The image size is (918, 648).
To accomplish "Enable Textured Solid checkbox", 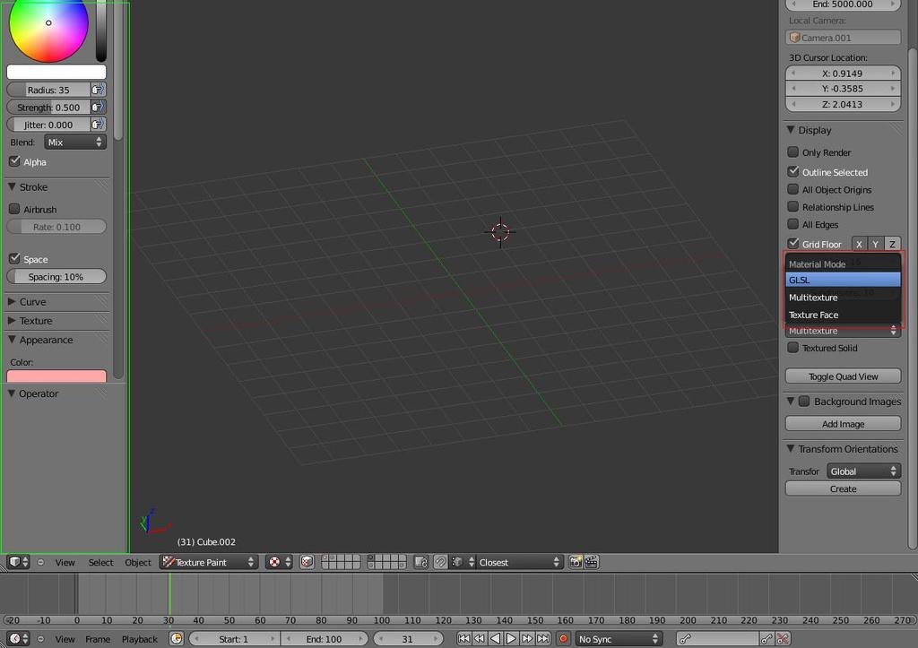I will coord(792,348).
